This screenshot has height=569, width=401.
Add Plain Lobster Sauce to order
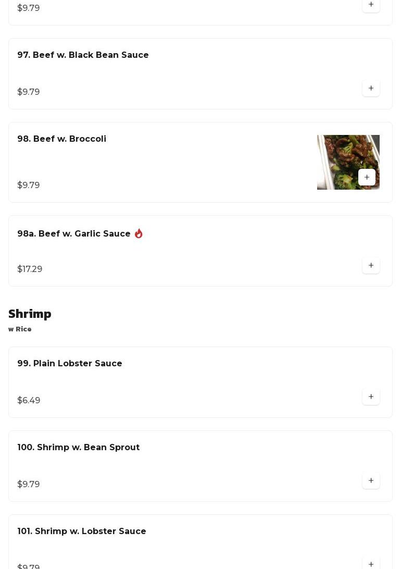pos(371,397)
